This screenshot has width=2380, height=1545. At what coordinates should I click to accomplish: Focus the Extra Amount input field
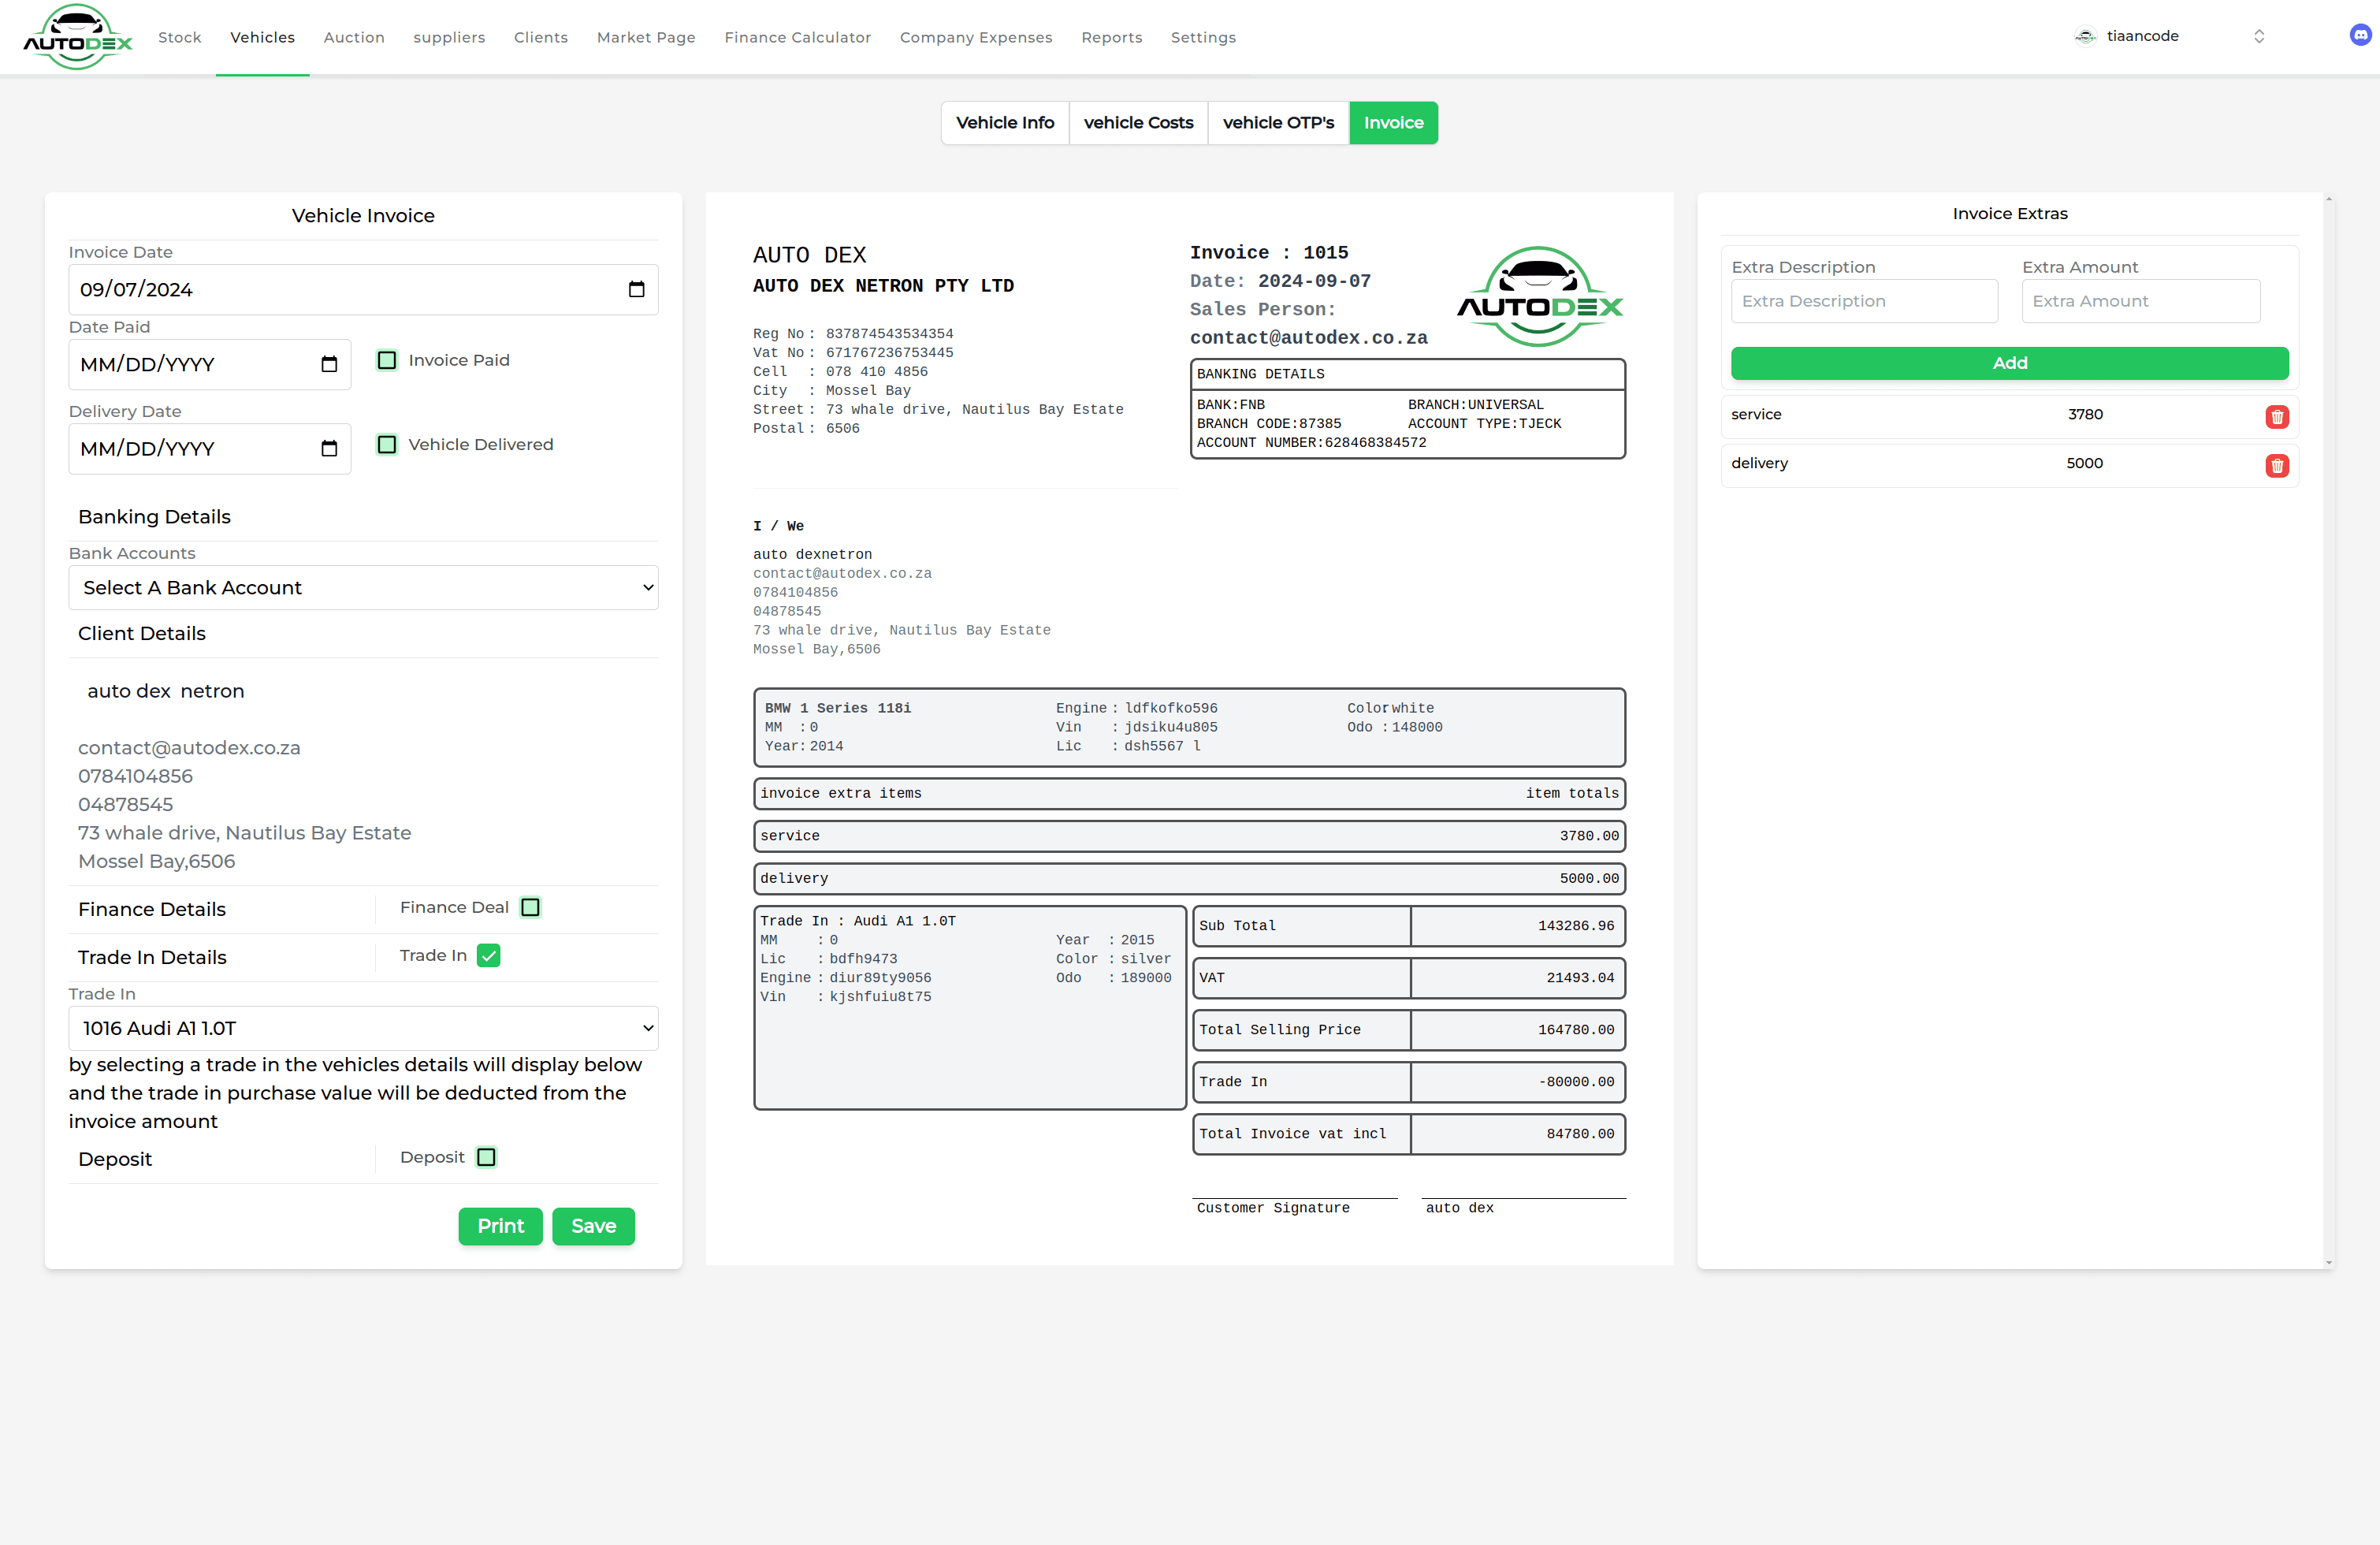coord(2140,301)
